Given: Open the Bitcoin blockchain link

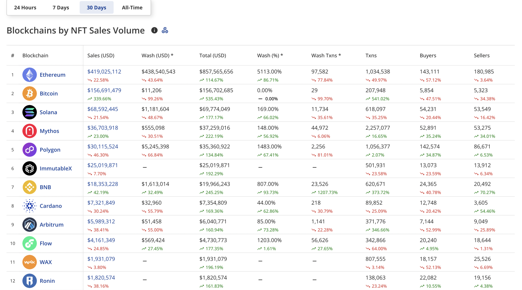Looking at the screenshot, I should tap(49, 94).
